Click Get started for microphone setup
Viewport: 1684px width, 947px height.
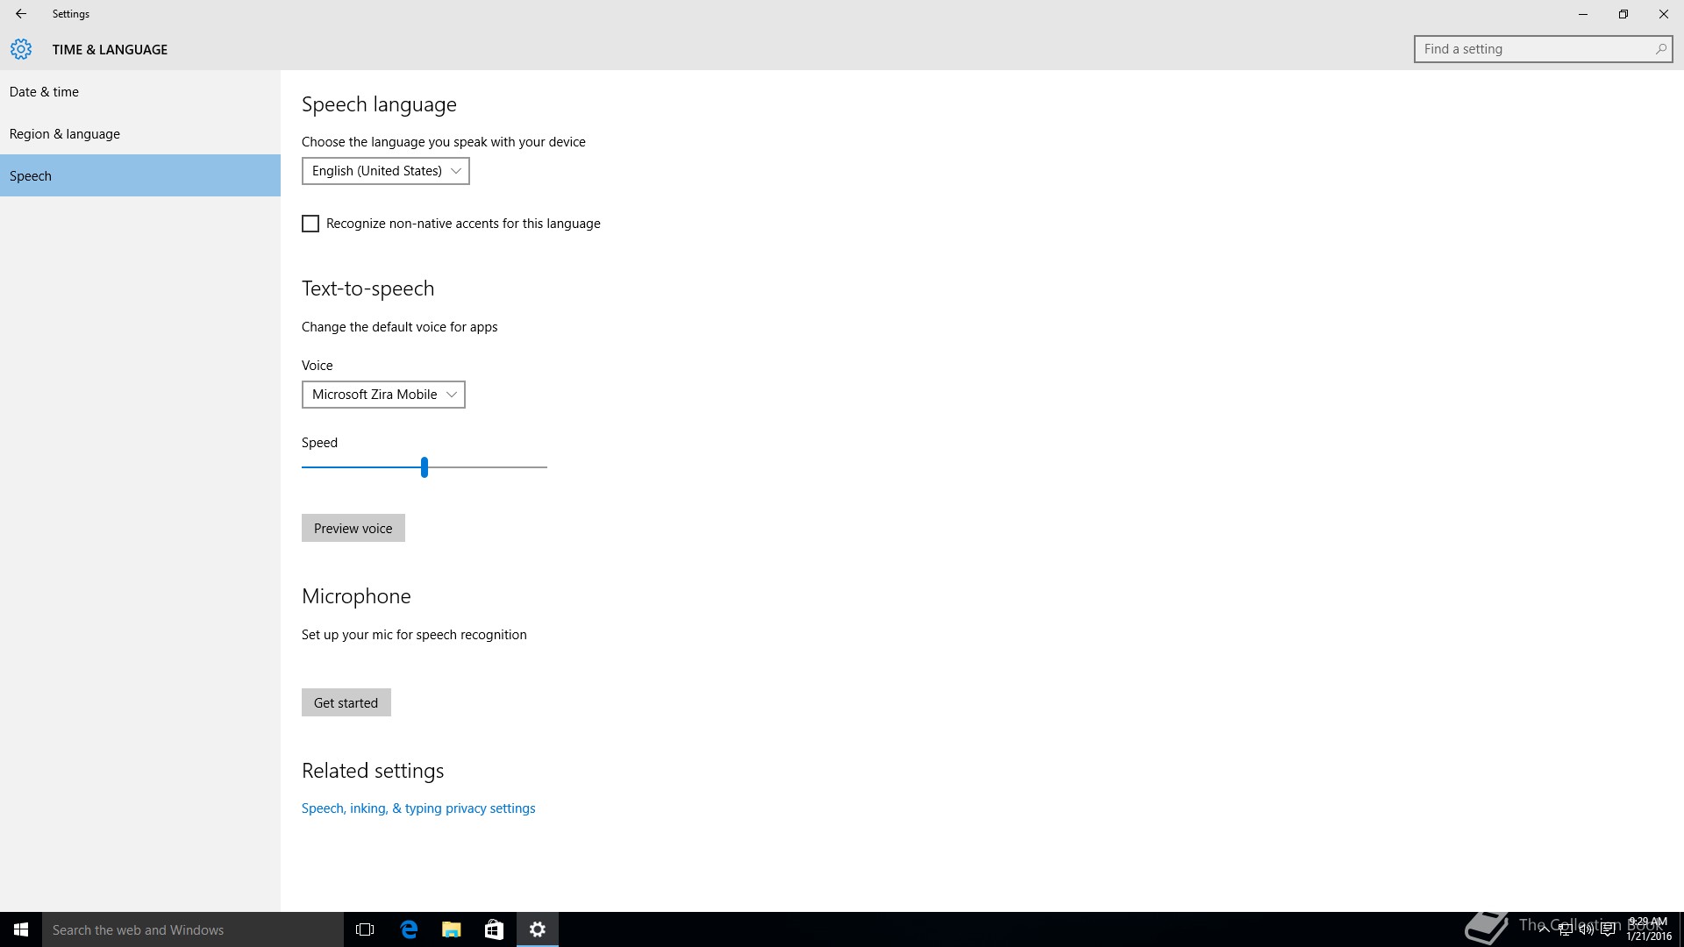pos(346,702)
